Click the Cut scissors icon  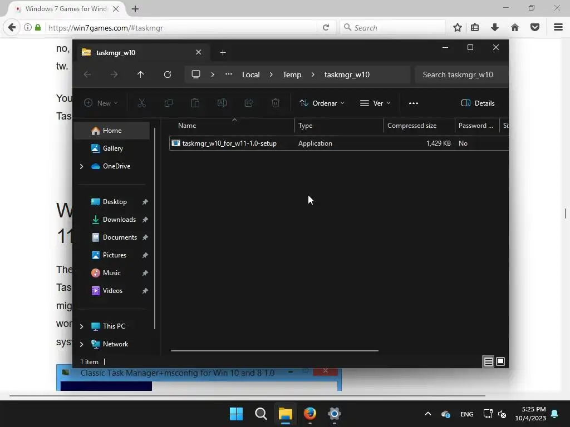point(142,103)
